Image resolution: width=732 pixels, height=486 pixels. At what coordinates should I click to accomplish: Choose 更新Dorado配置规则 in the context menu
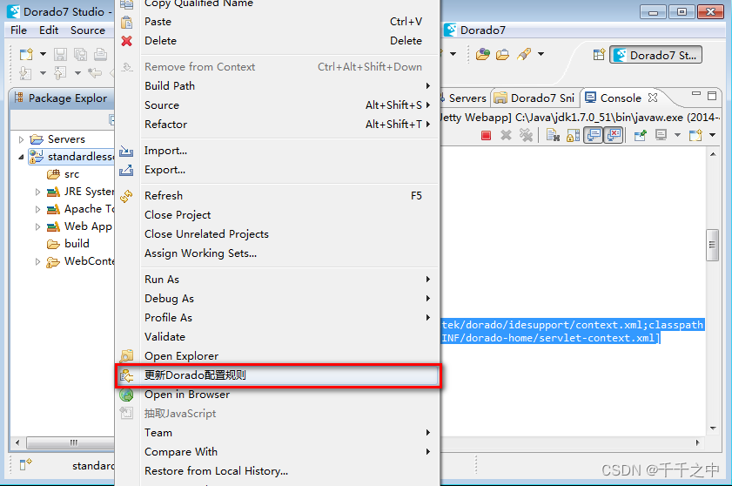[x=278, y=375]
